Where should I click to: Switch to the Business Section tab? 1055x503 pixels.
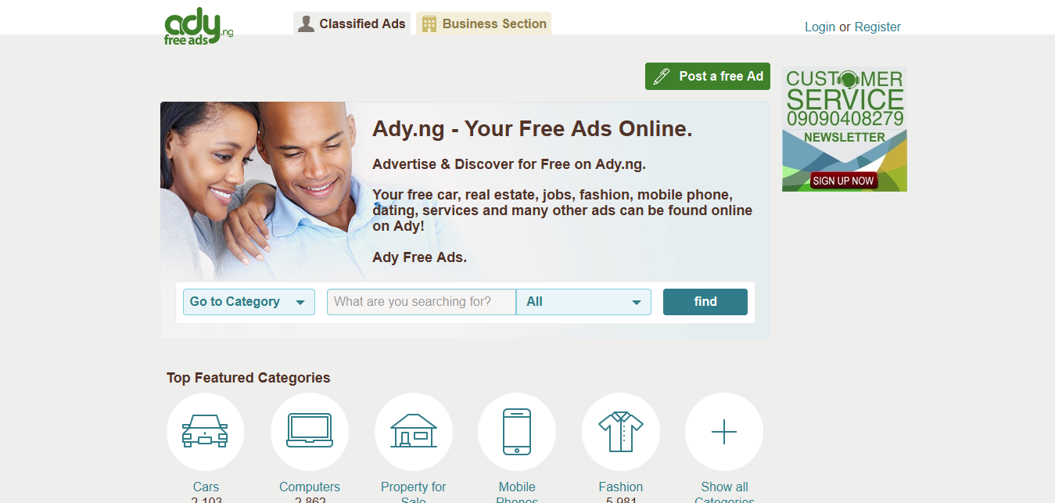(x=483, y=23)
